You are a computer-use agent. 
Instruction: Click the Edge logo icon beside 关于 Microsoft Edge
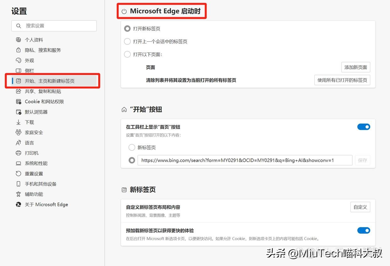[19, 205]
